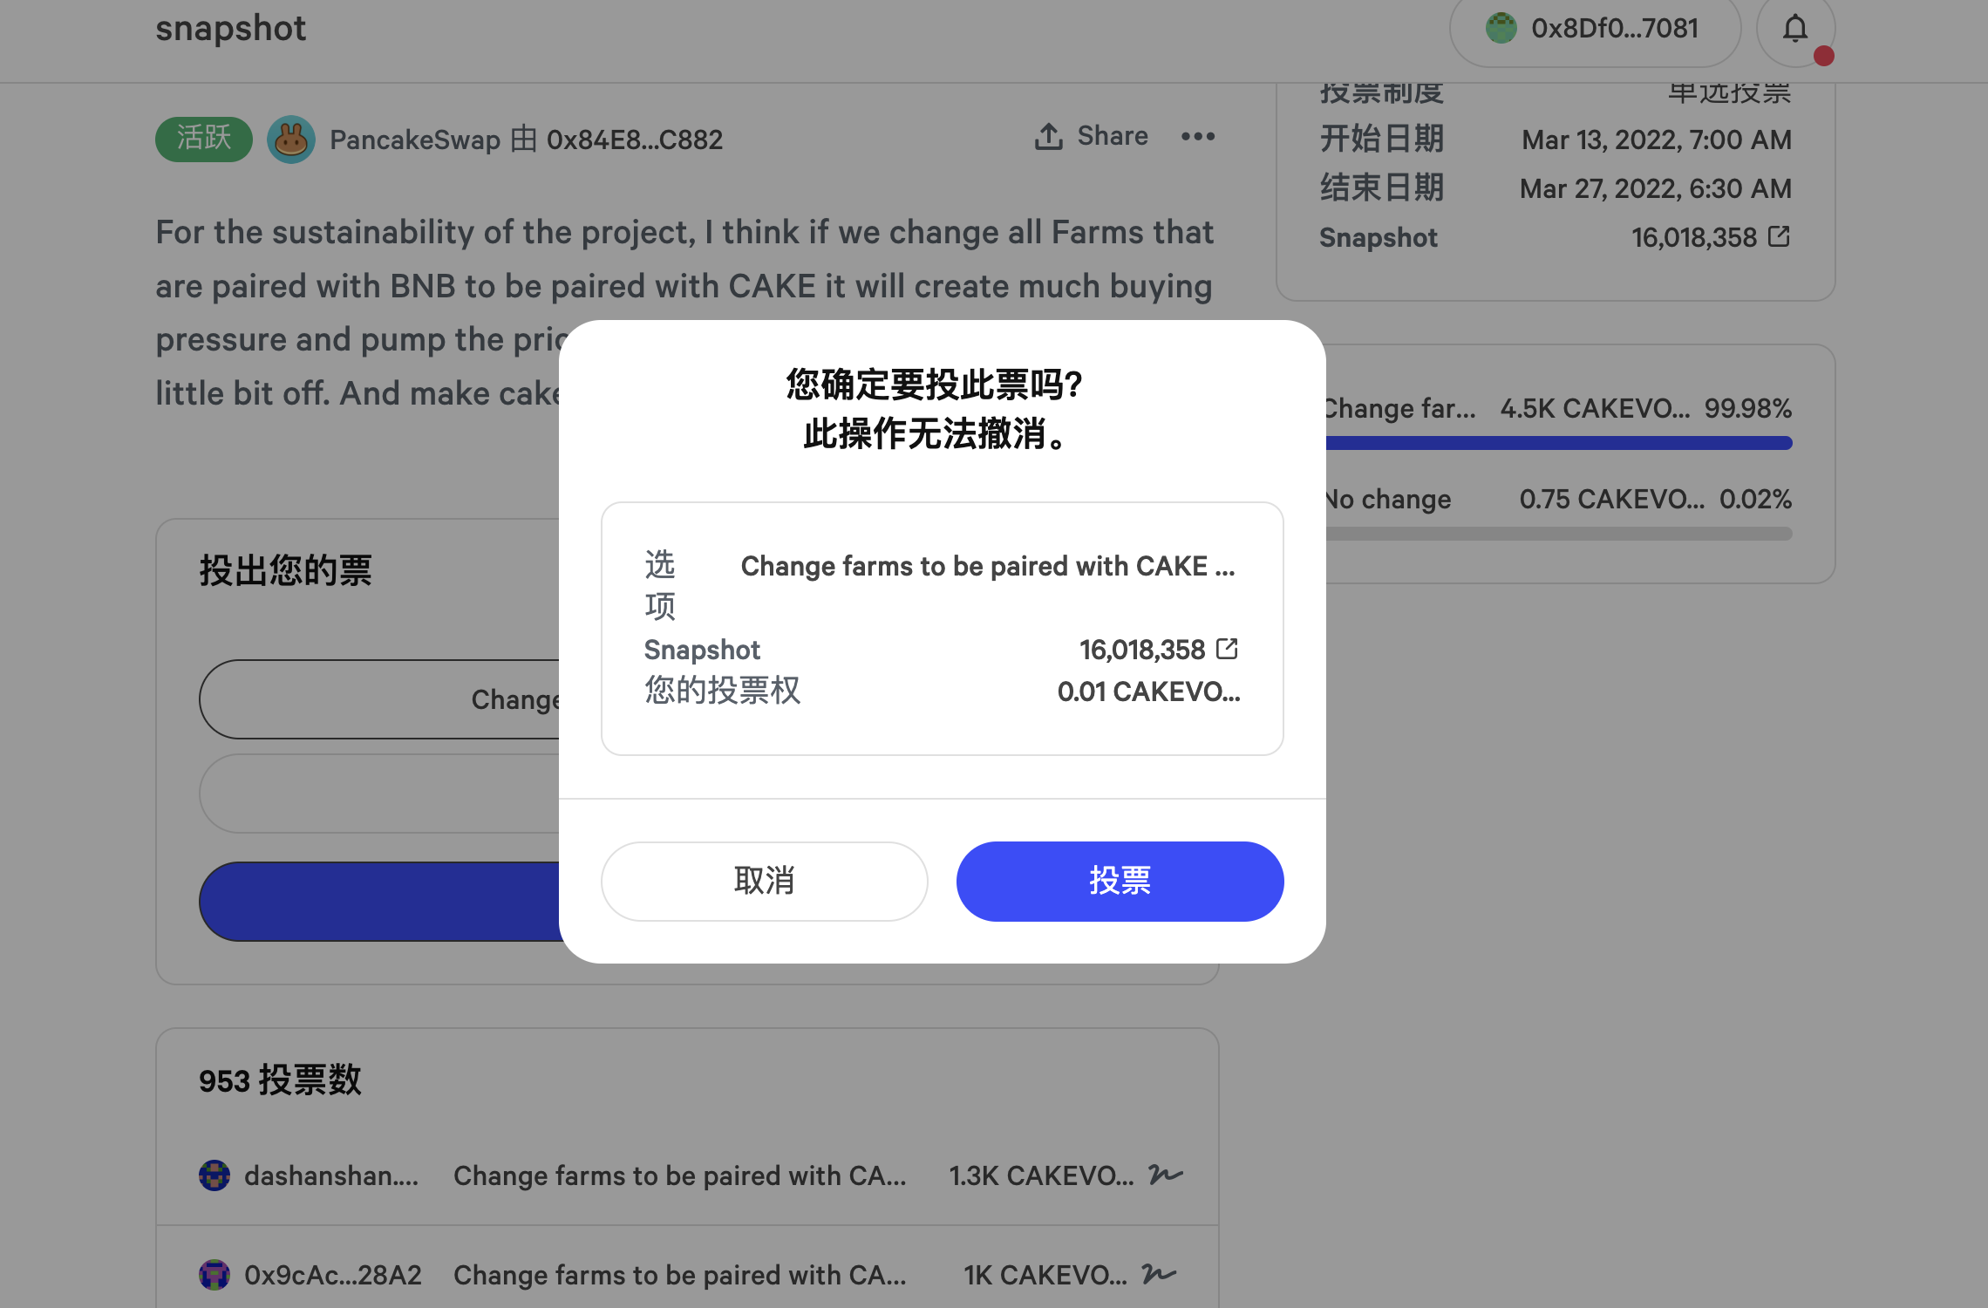Click dashanshan voter avatar icon
Viewport: 1988px width, 1308px height.
pyautogui.click(x=214, y=1175)
